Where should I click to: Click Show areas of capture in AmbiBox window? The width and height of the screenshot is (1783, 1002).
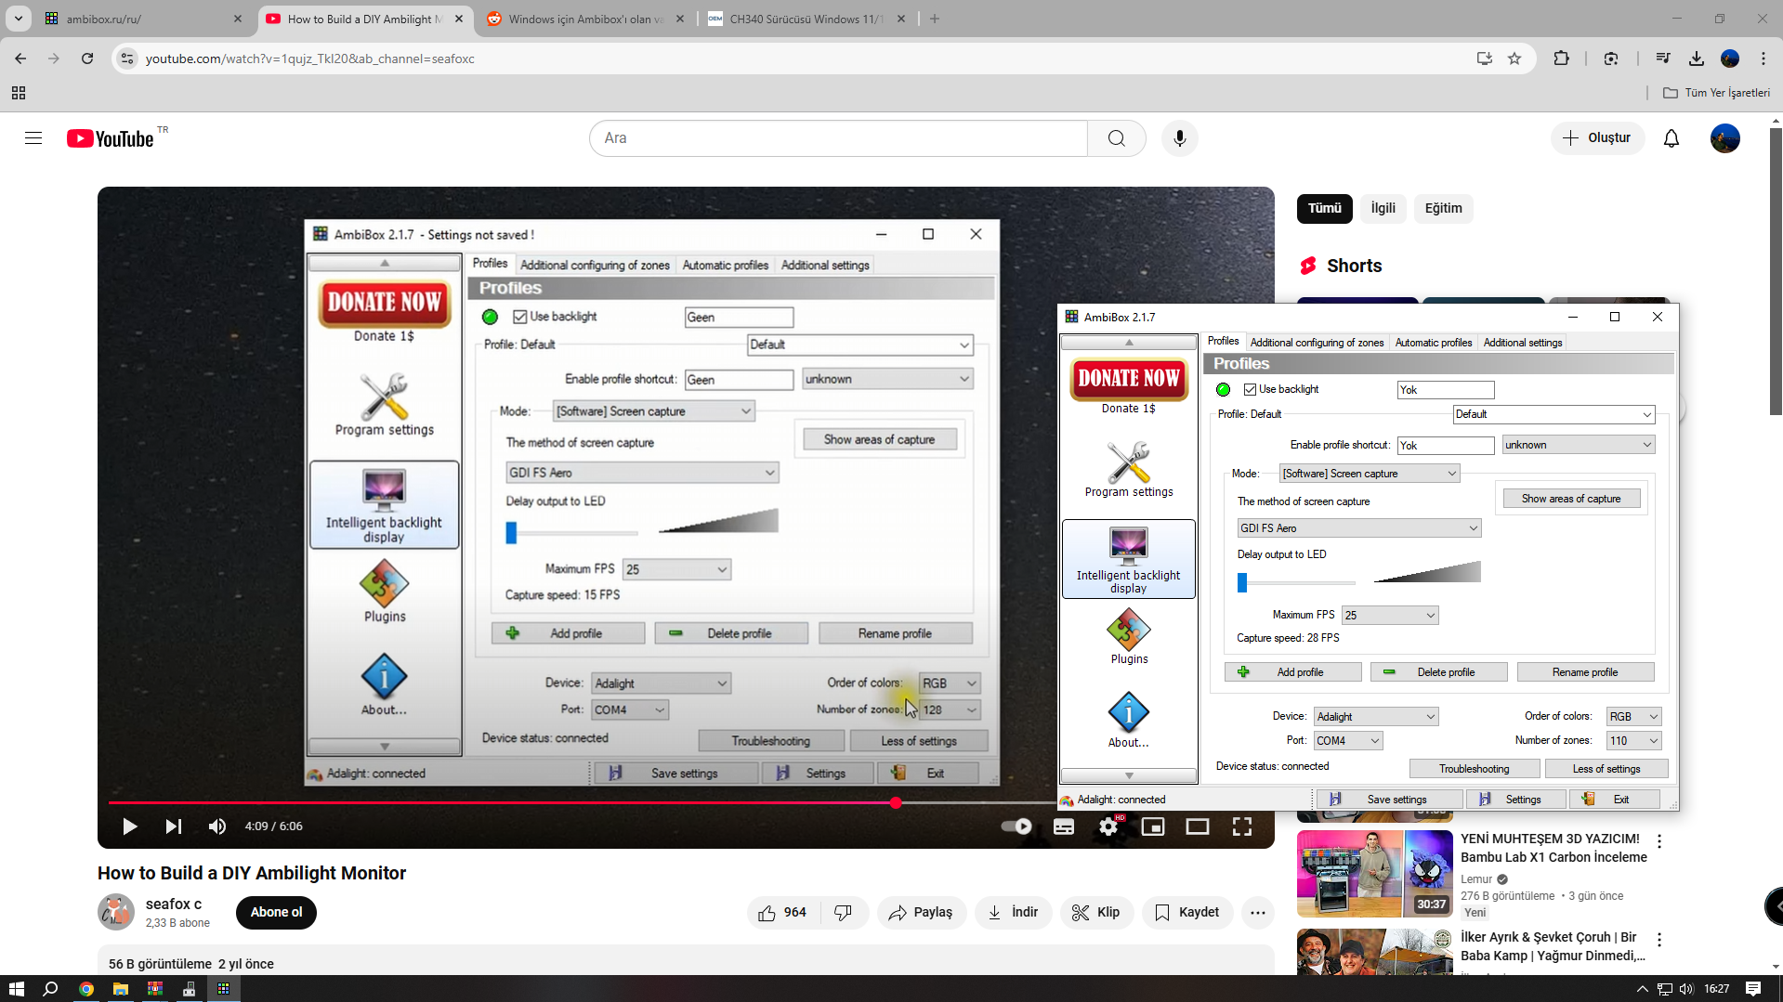(x=1571, y=499)
